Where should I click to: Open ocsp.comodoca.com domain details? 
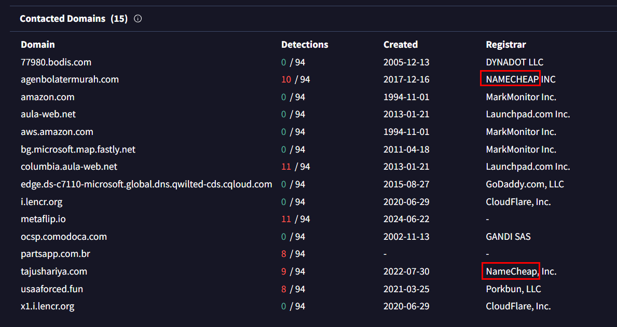click(x=64, y=237)
